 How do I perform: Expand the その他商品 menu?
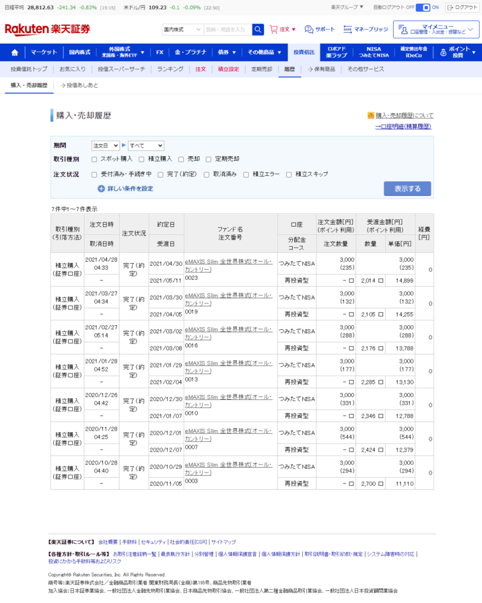coord(265,52)
